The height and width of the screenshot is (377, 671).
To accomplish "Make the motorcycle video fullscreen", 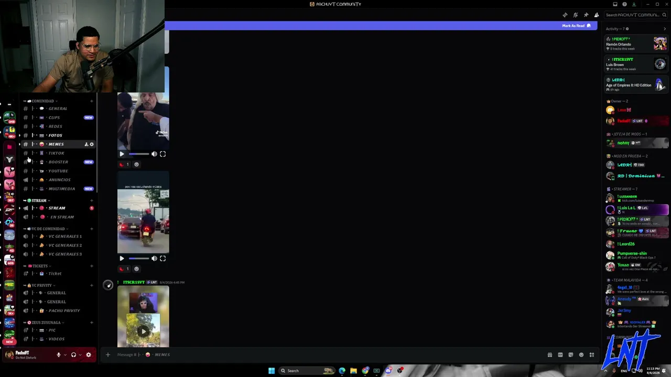I will [x=163, y=258].
